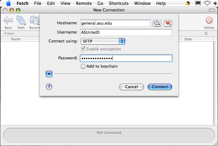This screenshot has width=218, height=146.
Task: Click the Cancel button
Action: pyautogui.click(x=132, y=87)
